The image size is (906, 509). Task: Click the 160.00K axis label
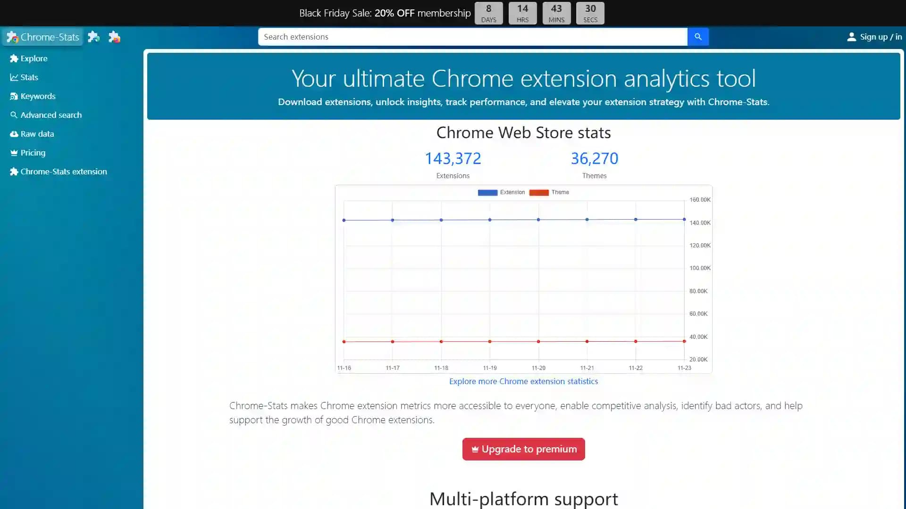click(700, 200)
